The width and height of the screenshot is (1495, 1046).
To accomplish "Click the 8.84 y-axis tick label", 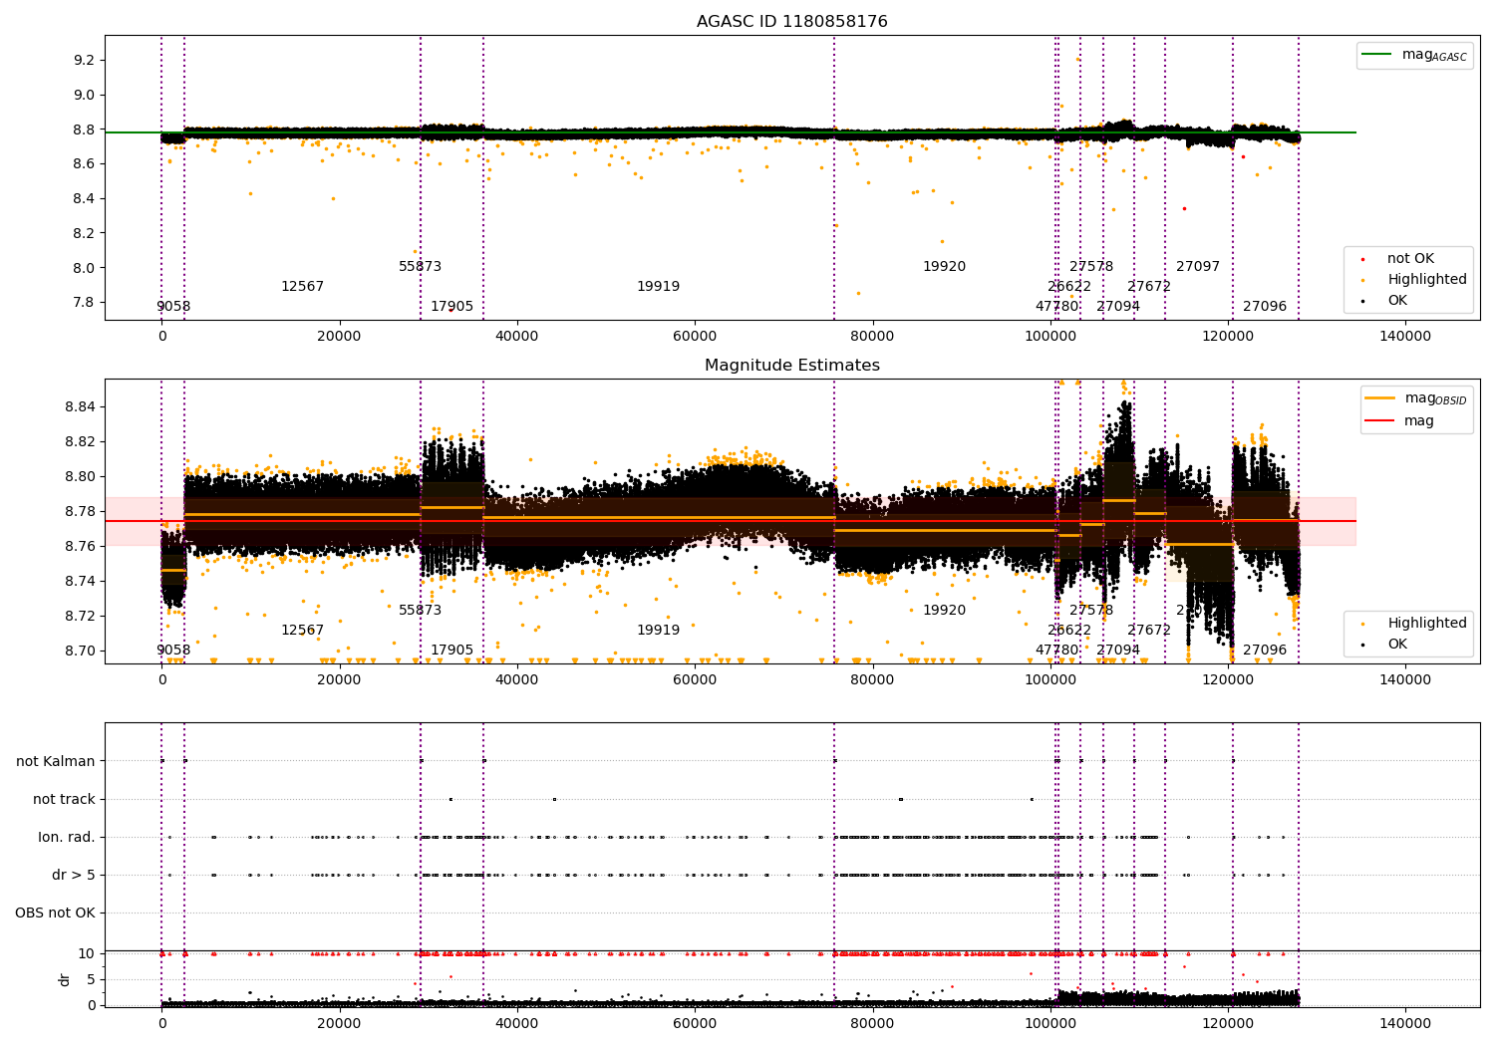I will [80, 407].
